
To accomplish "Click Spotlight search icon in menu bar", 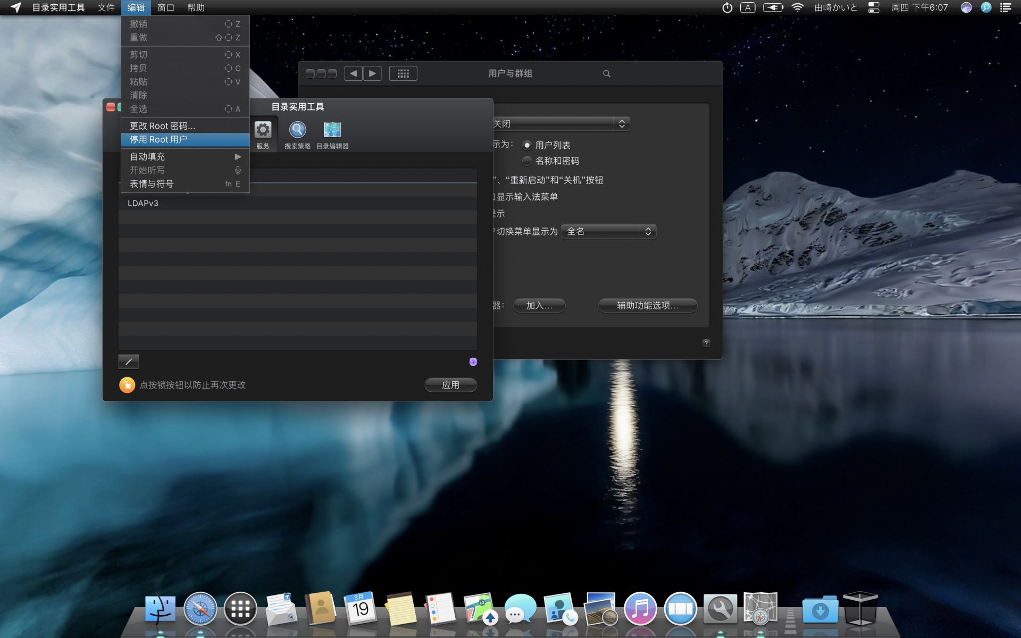I will point(986,7).
